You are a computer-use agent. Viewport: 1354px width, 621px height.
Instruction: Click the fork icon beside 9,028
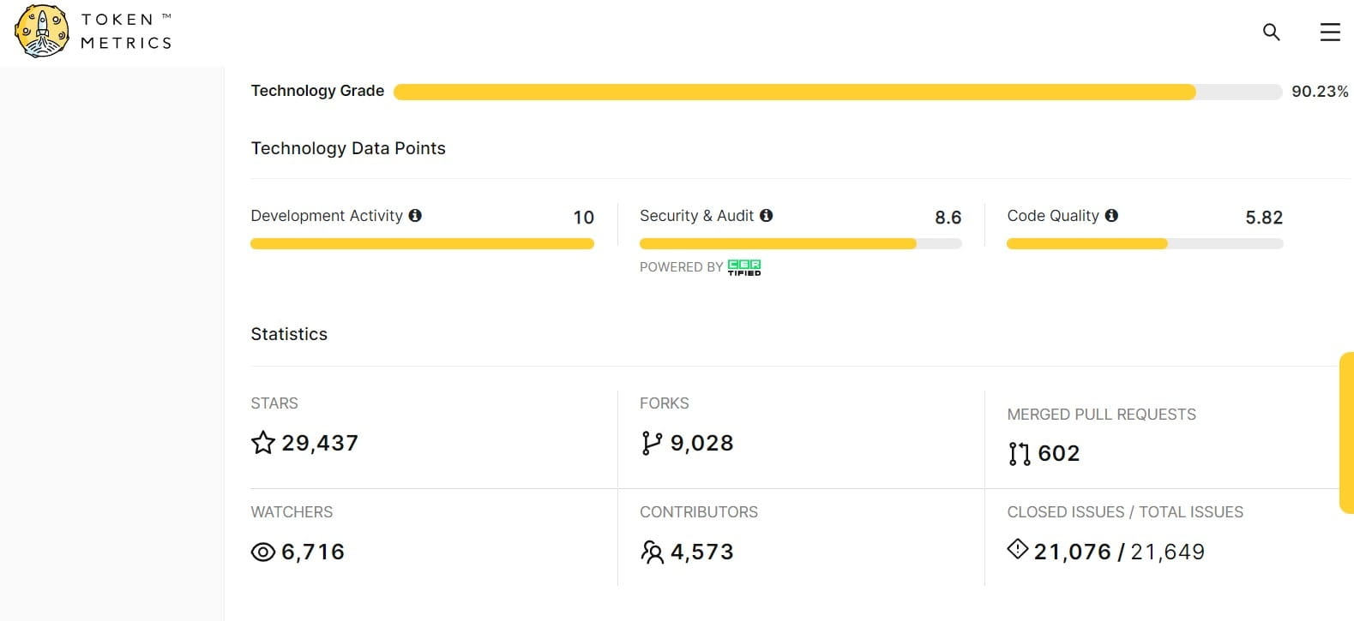651,443
